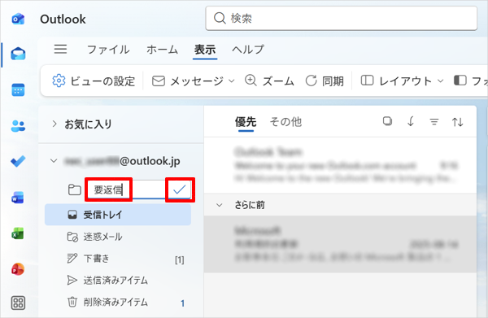The image size is (488, 318).
Task: Open the ヘルプ tab
Action: pos(248,50)
